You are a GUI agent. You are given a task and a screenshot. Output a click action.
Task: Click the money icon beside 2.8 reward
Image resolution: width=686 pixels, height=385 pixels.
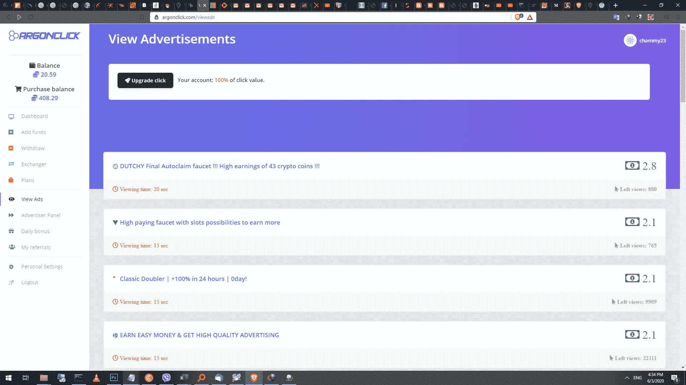tap(632, 165)
